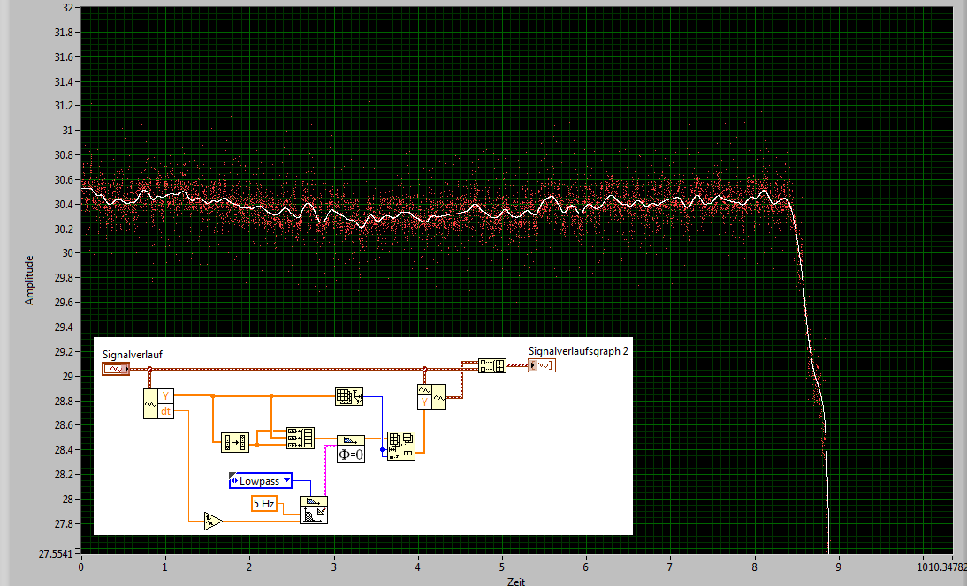Click the X-axis tick label 9
Viewport: 967px width, 586px height.
[839, 567]
